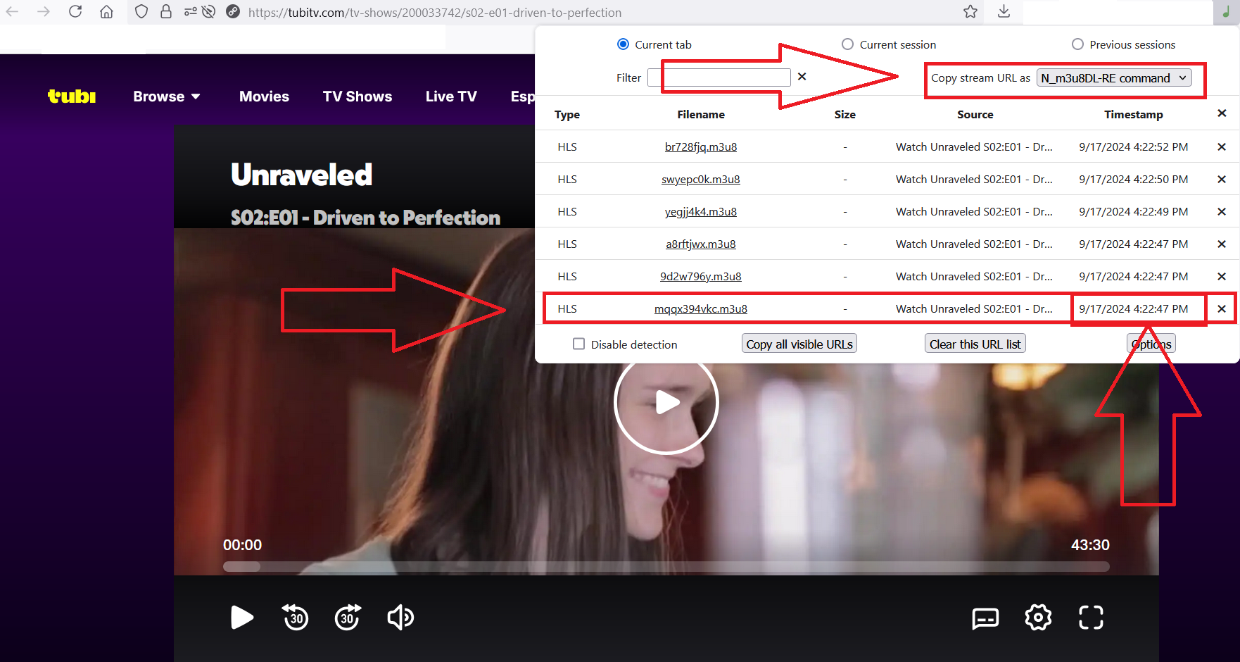Click the small play button in player controls
This screenshot has width=1240, height=662.
pos(242,618)
